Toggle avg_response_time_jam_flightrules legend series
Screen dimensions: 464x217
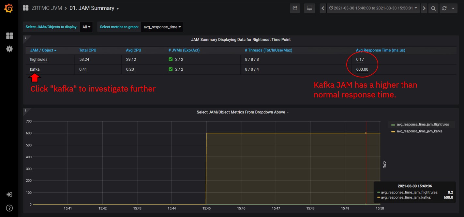(x=423, y=124)
